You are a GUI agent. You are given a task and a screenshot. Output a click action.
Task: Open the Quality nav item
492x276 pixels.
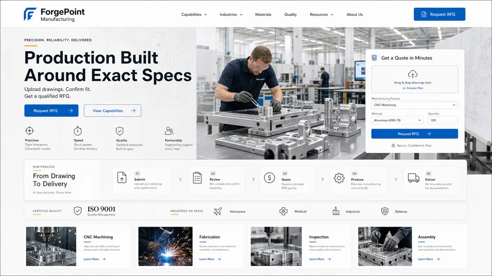290,14
